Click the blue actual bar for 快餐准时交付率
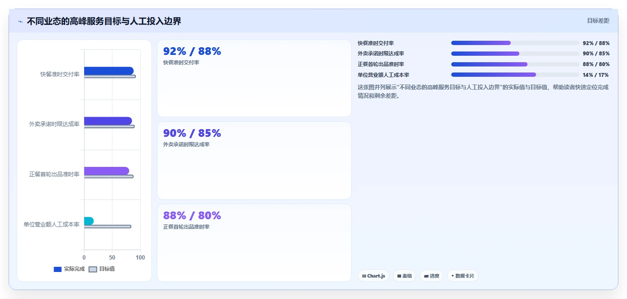Image resolution: width=627 pixels, height=299 pixels. [x=109, y=71]
